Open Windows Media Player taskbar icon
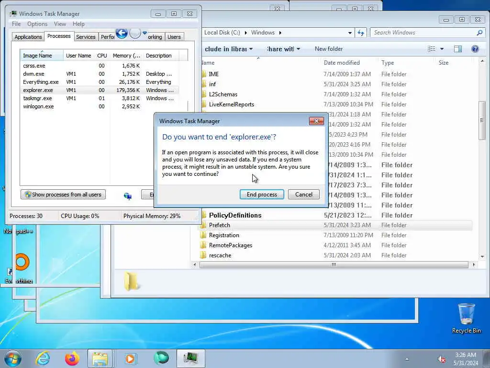Screen dimensions: 490x368 130,358
